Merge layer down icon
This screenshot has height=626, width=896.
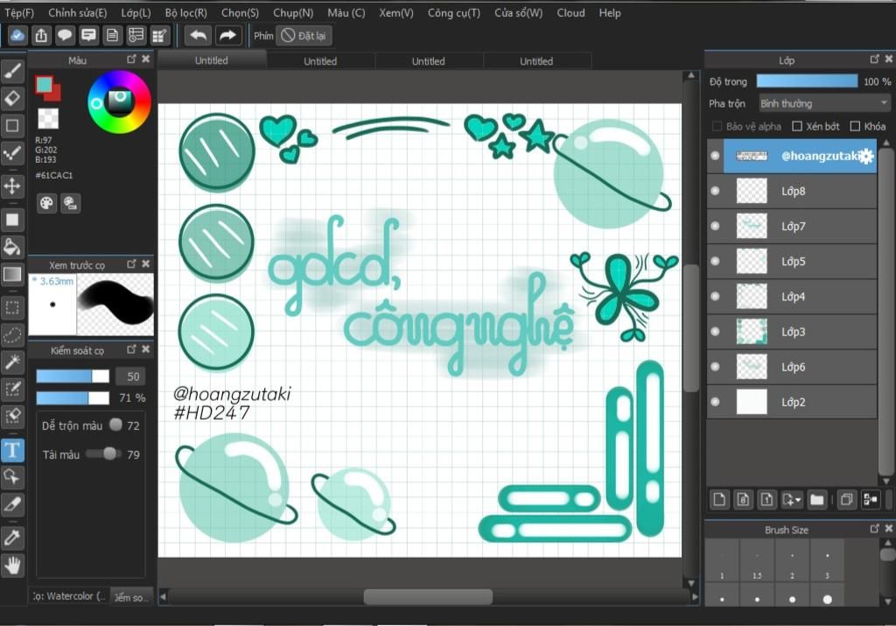point(871,500)
